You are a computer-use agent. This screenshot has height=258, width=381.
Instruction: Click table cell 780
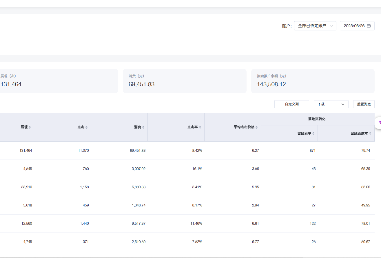pos(86,169)
